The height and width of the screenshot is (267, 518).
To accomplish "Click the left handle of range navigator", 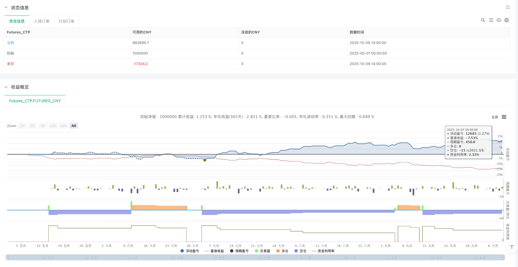I will [7, 257].
